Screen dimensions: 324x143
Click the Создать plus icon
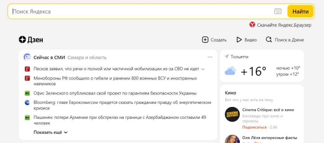click(205, 40)
